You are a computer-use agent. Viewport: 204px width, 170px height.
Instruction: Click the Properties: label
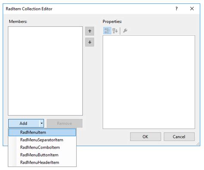pos(112,21)
